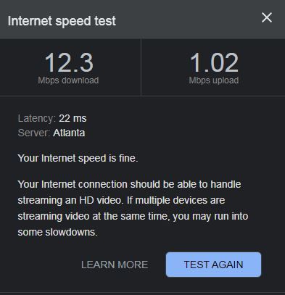Click the 'should be able to handle' text line
The image size is (285, 295).
pos(129,184)
